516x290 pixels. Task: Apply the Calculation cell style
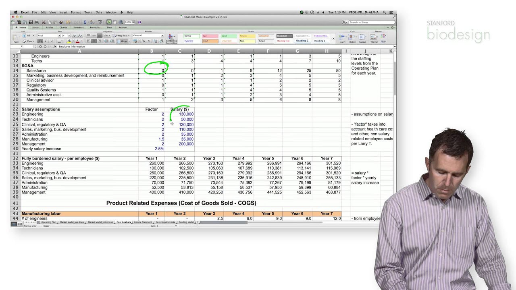[266, 36]
